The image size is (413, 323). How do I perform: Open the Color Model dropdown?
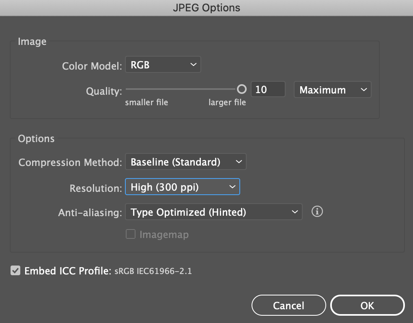pyautogui.click(x=163, y=64)
